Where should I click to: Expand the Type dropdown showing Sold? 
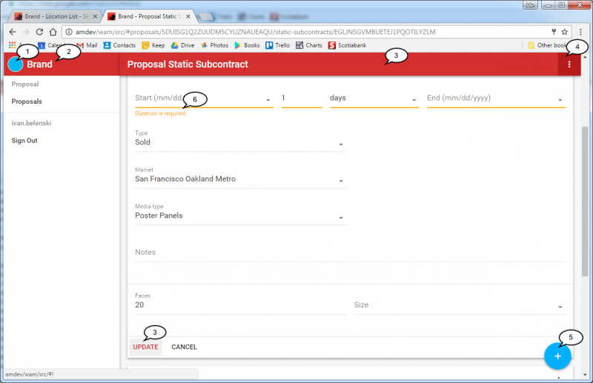pyautogui.click(x=340, y=144)
